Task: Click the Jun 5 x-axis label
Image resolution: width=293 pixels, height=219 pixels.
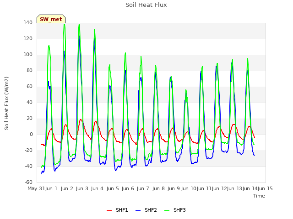Action: (x=113, y=188)
